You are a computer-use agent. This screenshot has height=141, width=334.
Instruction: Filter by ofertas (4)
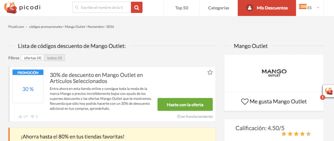pyautogui.click(x=32, y=58)
